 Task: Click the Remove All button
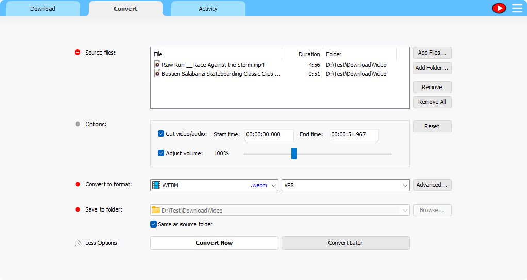coord(432,102)
